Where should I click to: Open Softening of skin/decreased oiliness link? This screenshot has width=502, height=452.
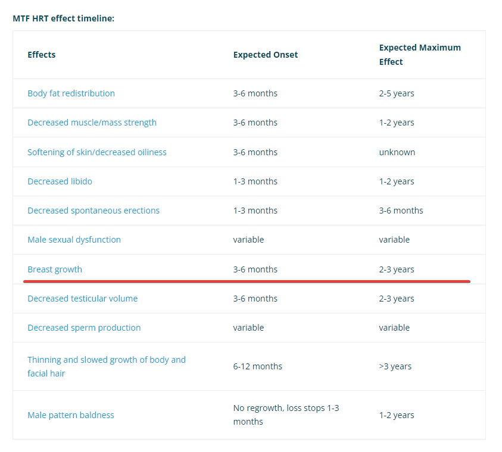click(x=97, y=152)
